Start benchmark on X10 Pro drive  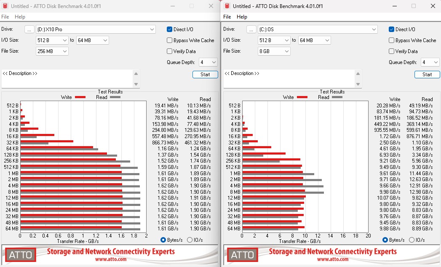(205, 75)
